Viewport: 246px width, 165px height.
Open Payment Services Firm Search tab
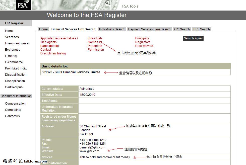149,29
